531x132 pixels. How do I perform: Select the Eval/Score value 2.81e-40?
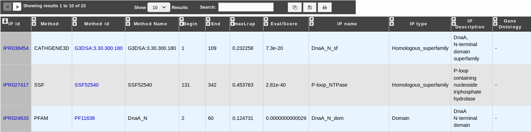pyautogui.click(x=276, y=85)
